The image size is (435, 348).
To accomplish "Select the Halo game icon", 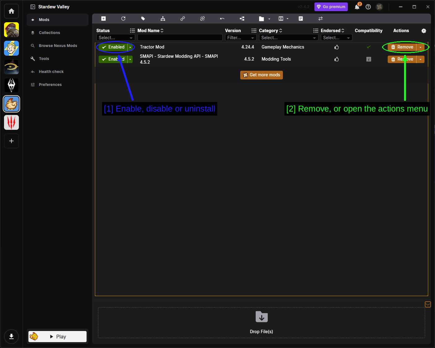I will [x=11, y=67].
